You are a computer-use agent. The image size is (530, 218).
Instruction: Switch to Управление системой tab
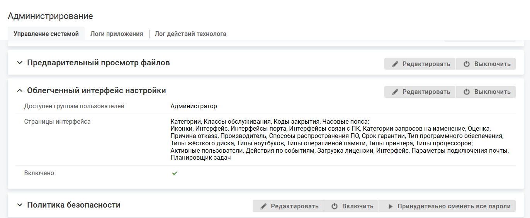point(46,34)
